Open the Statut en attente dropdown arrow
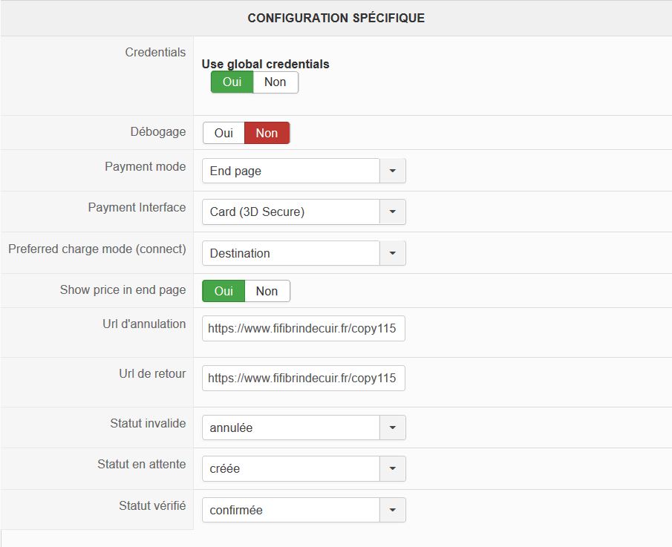The width and height of the screenshot is (672, 547). (393, 469)
